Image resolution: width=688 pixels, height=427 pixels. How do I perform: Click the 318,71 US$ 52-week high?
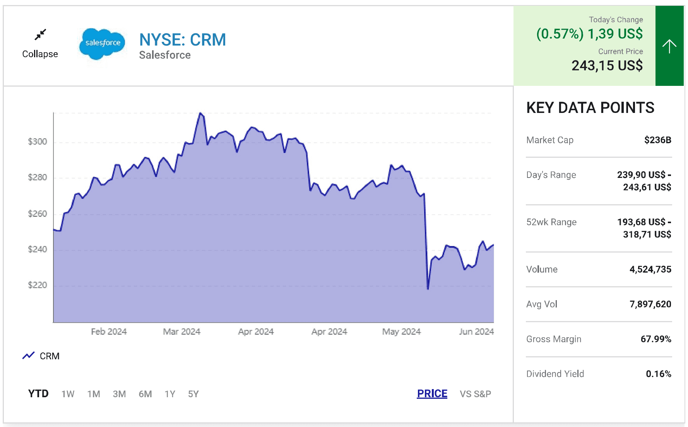pos(647,234)
